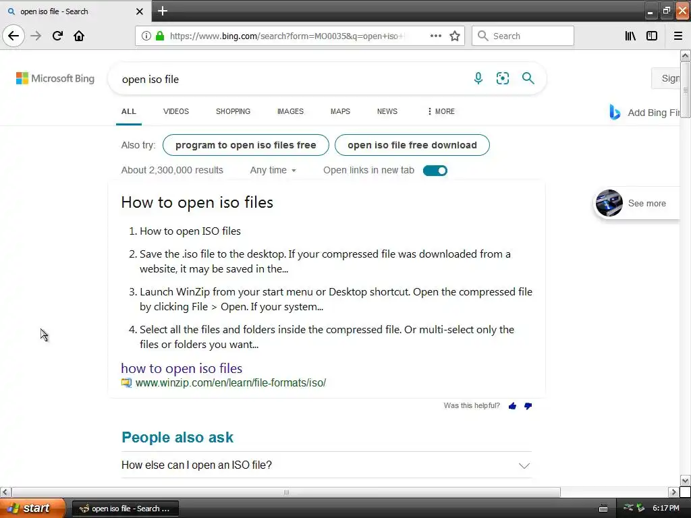
Task: Click the 'About 2,300,000 results' text
Action: coord(172,171)
